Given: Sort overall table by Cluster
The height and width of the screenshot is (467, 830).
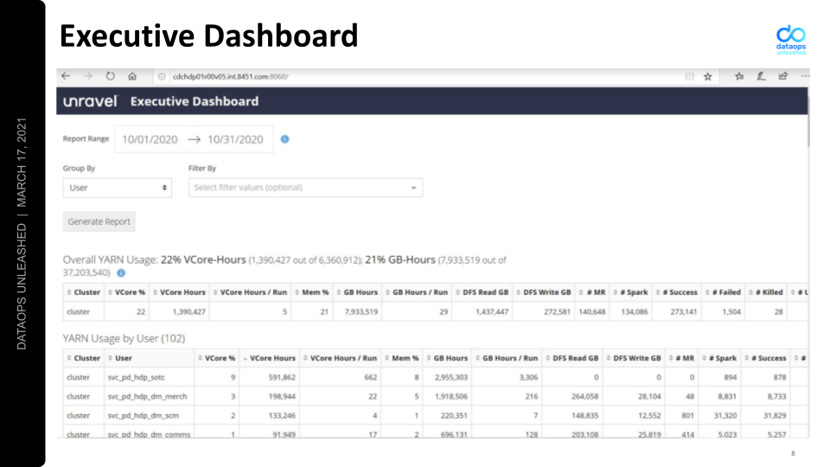Looking at the screenshot, I should coord(84,292).
